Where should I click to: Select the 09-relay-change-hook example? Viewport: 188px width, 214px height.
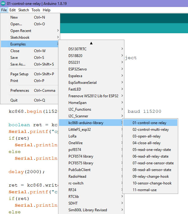click(150, 177)
